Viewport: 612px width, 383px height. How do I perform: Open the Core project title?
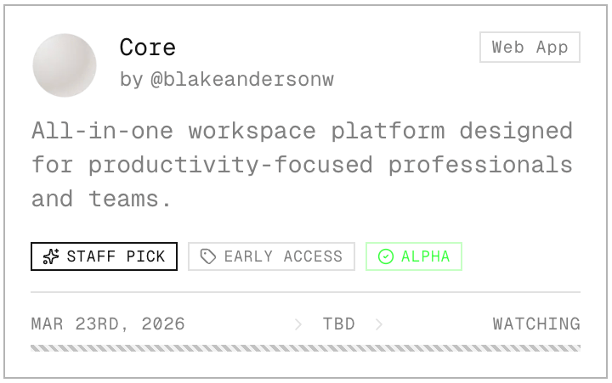[x=148, y=47]
